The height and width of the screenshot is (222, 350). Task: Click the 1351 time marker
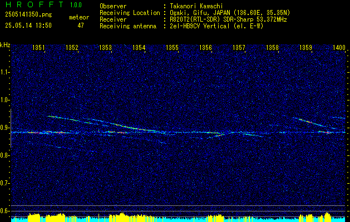point(38,47)
